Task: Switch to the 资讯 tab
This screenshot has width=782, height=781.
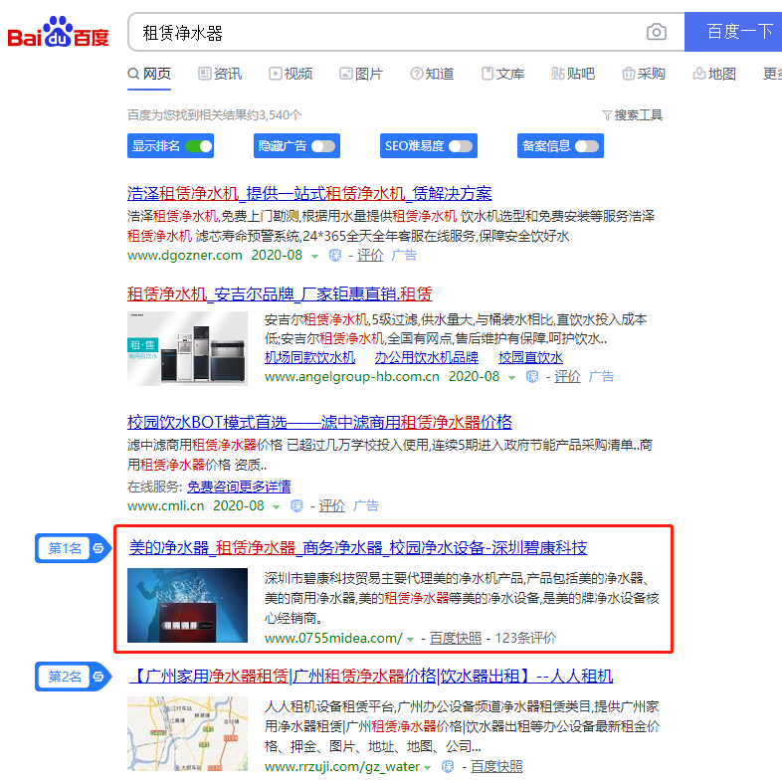Action: click(220, 74)
